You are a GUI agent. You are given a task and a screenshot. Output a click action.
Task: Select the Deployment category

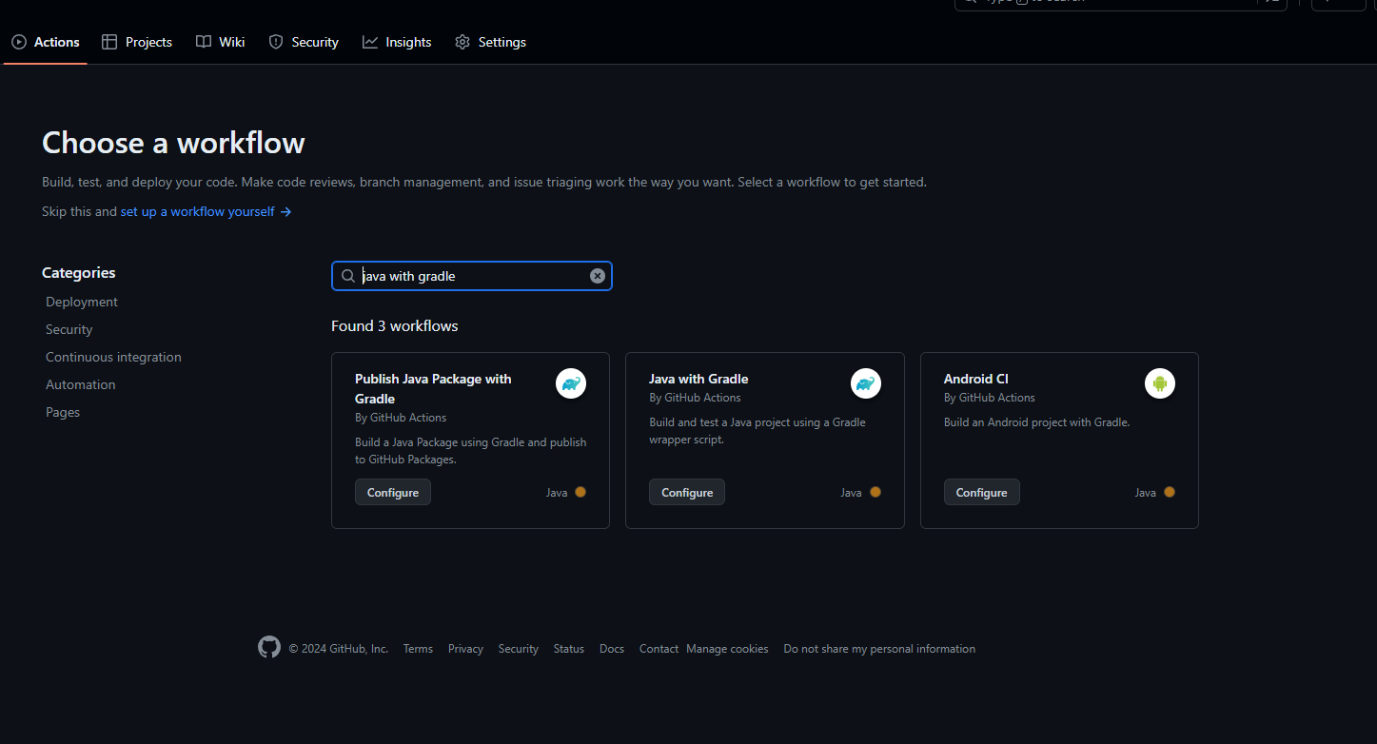82,302
